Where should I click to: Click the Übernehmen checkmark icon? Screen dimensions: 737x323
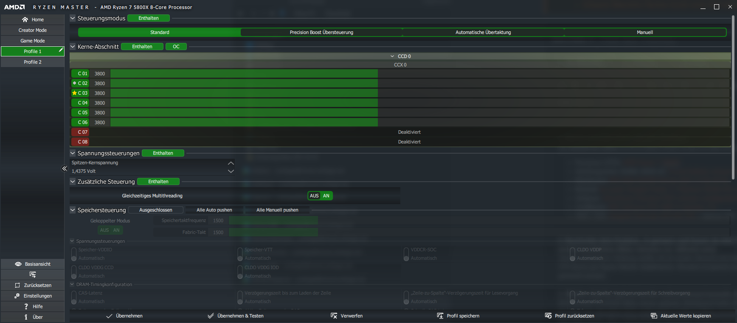(x=109, y=316)
